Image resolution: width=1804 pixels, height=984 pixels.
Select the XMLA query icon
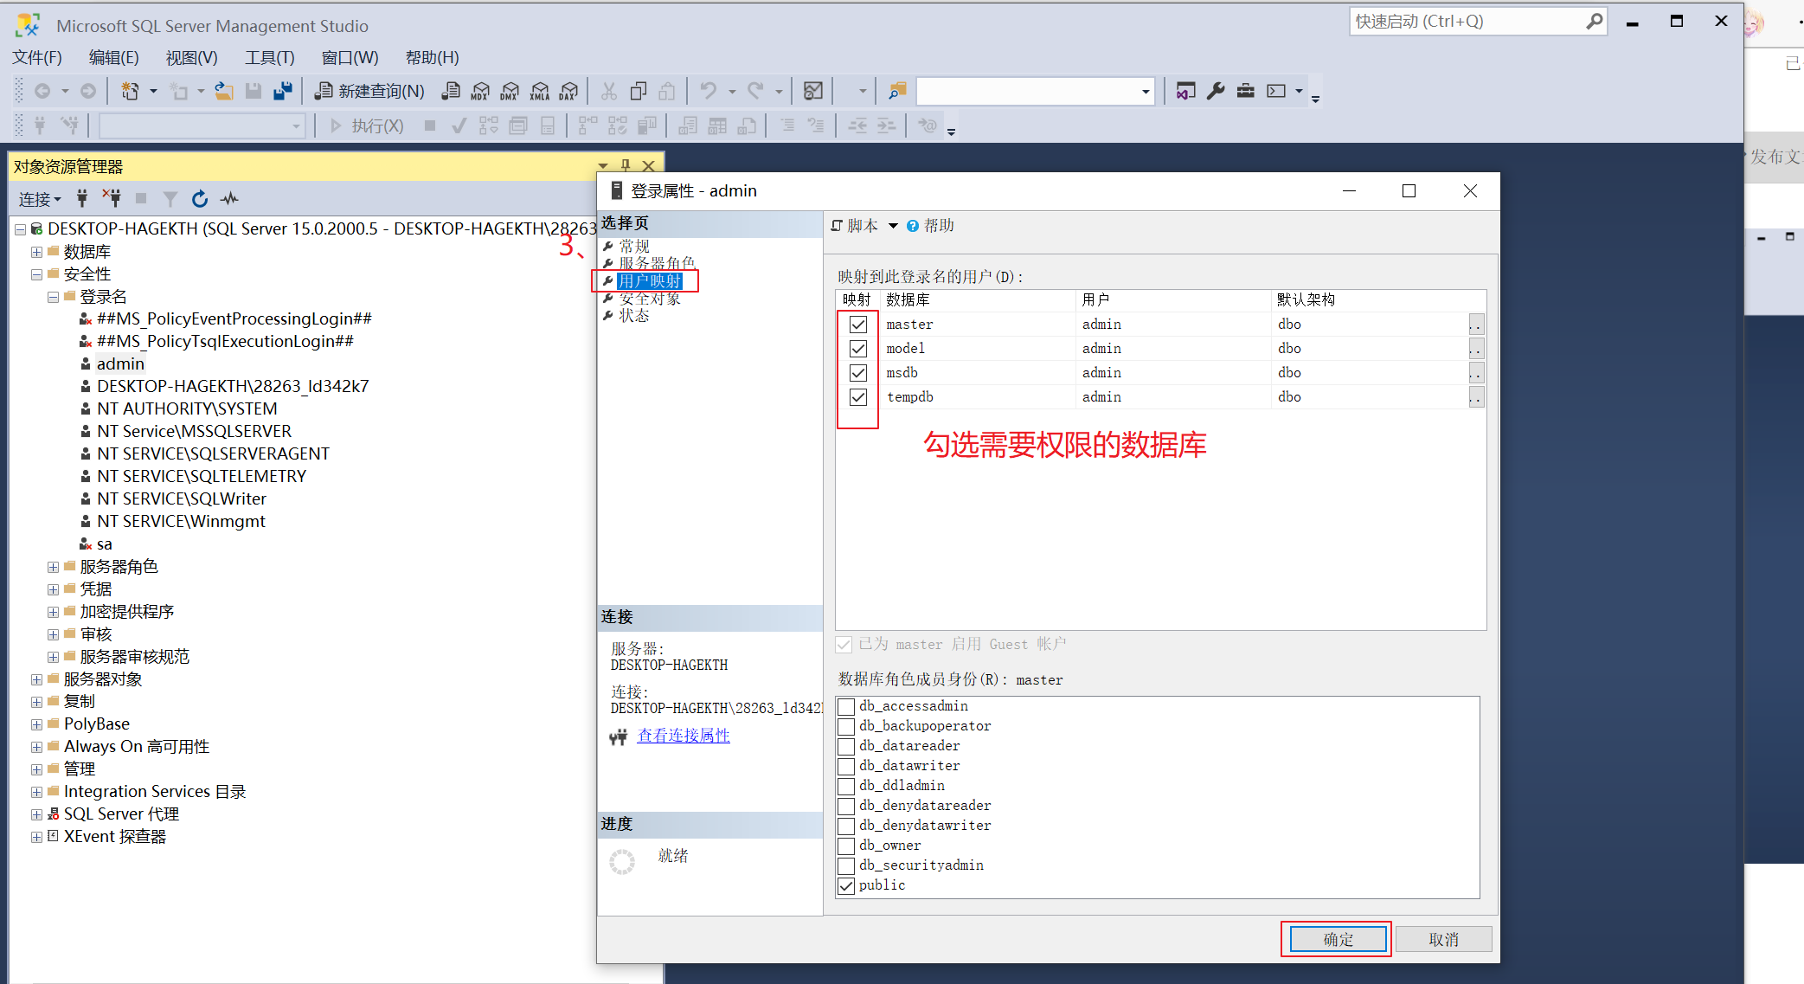(539, 91)
